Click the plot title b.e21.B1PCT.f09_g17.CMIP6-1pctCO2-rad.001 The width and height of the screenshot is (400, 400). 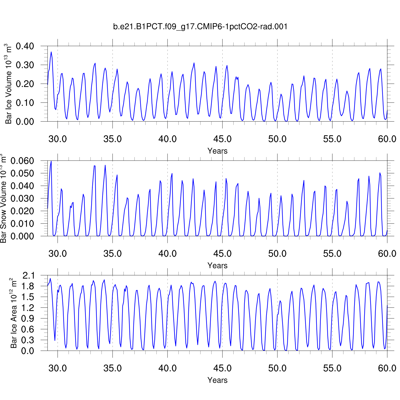click(200, 27)
